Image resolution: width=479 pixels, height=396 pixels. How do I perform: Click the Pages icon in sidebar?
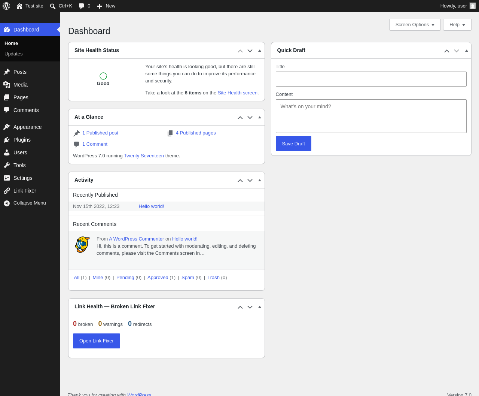(x=7, y=97)
